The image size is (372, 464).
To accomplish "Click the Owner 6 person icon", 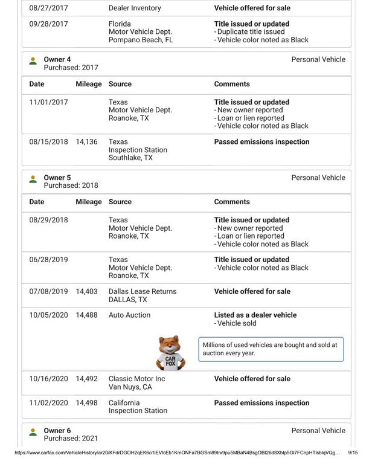I will [33, 431].
